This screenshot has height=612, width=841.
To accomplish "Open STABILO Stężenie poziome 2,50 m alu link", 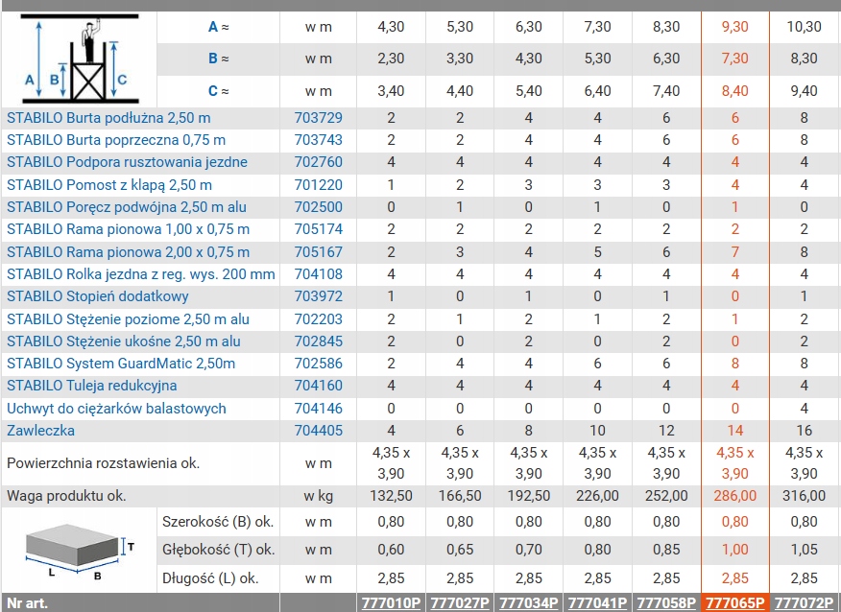I will (128, 319).
